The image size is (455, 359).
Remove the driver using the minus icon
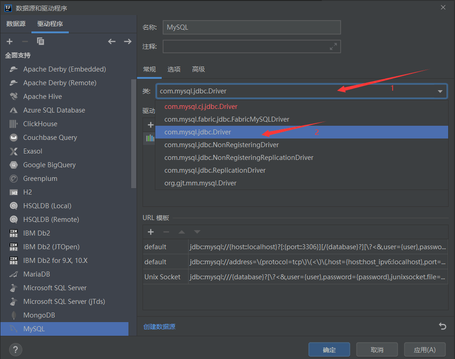click(25, 41)
